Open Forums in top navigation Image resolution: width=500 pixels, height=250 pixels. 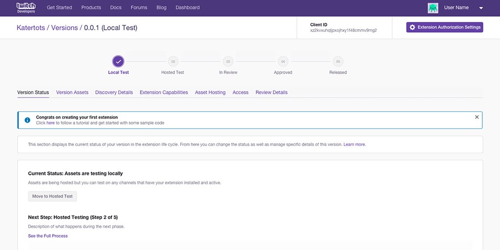click(139, 7)
